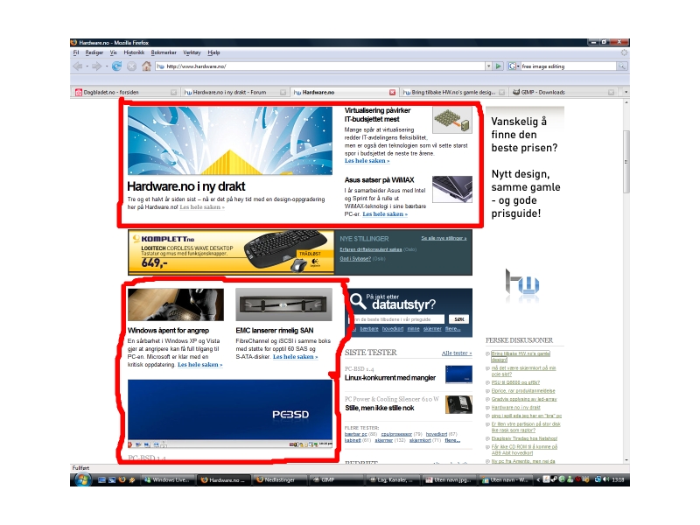Click the volume speaker tray icon
The height and width of the screenshot is (525, 700).
[605, 479]
